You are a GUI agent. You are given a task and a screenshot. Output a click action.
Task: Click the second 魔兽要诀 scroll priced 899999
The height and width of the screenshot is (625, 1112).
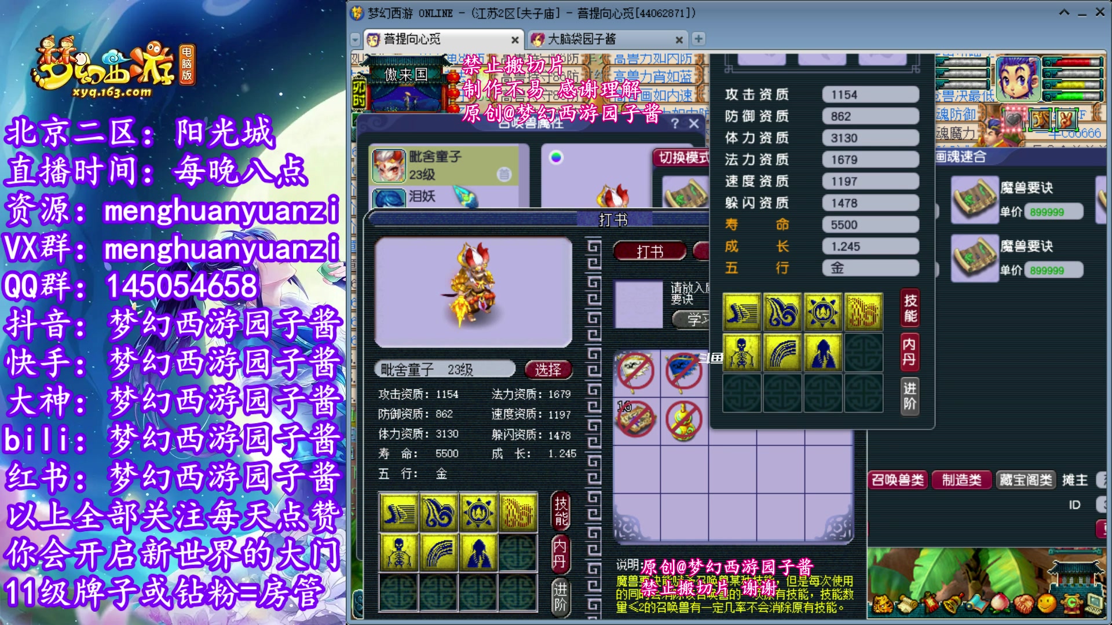tap(975, 259)
